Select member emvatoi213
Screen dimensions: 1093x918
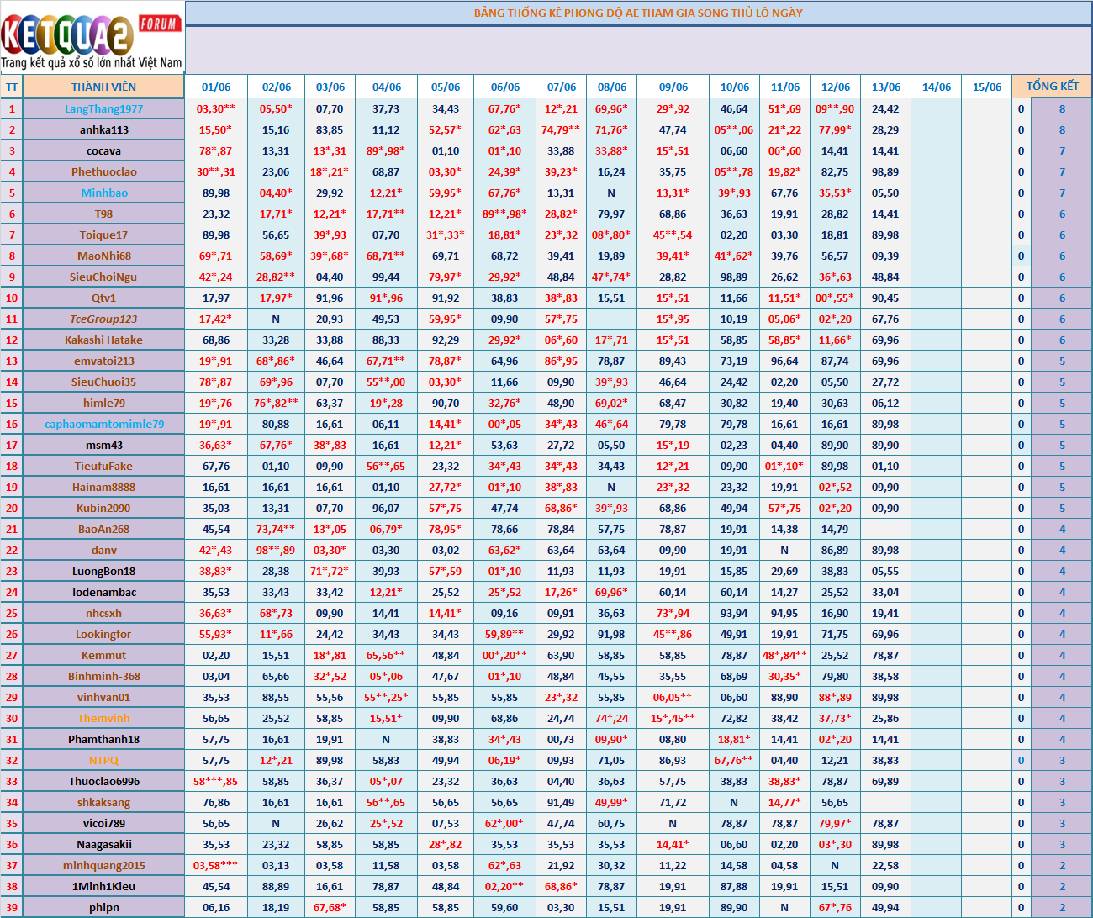pyautogui.click(x=103, y=361)
